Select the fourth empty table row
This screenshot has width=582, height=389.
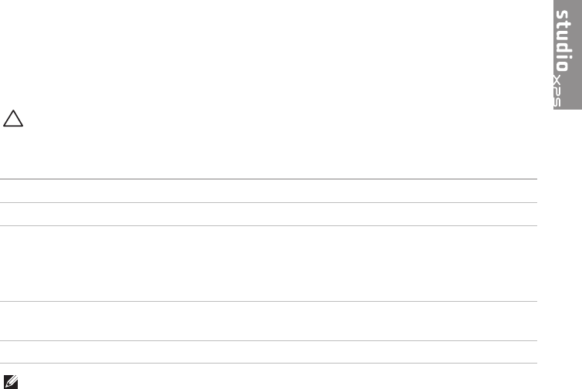point(269,321)
